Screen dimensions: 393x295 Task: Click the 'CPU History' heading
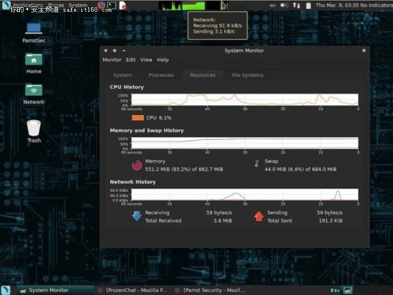(x=127, y=87)
